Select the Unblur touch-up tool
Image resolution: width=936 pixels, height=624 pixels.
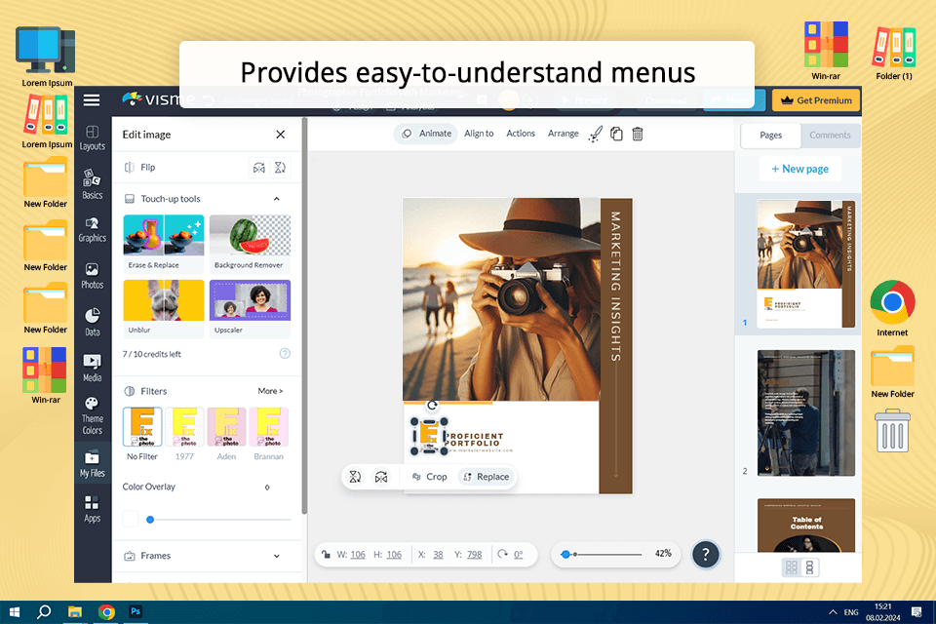click(164, 308)
